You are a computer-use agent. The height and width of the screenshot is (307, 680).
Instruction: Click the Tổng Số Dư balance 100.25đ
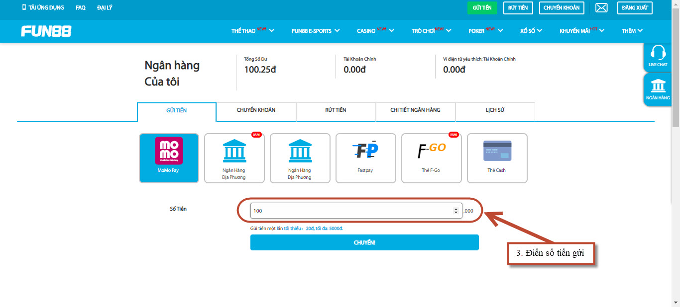click(x=260, y=70)
